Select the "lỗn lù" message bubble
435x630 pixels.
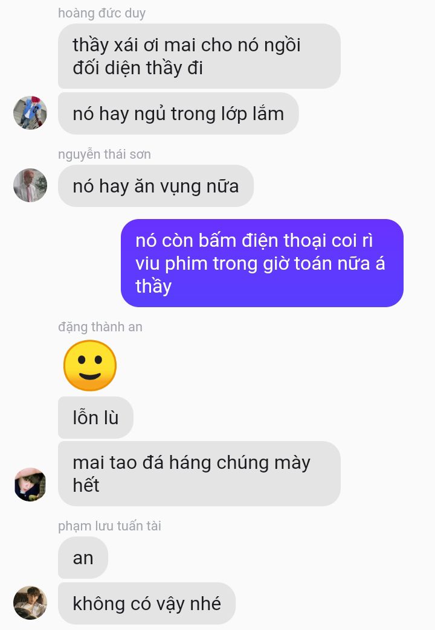(x=96, y=418)
